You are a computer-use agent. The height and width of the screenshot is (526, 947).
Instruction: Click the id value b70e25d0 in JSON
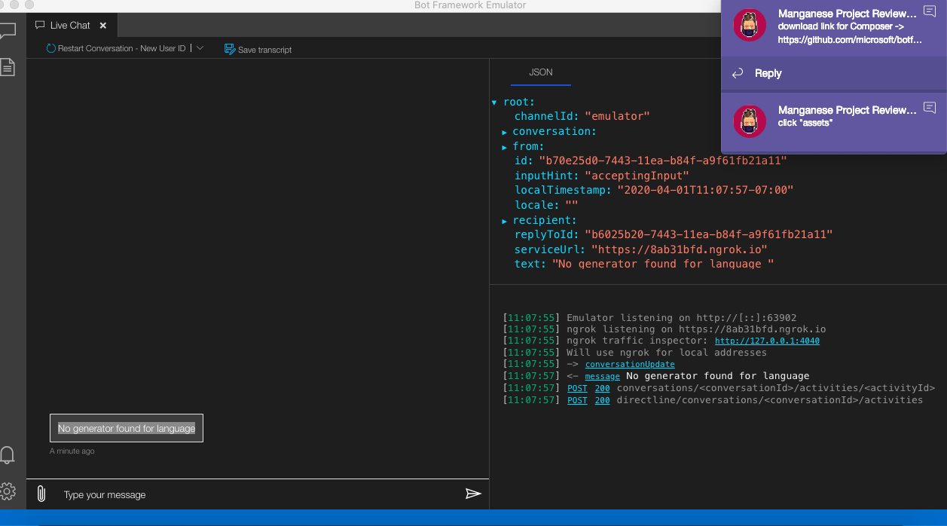coord(662,161)
